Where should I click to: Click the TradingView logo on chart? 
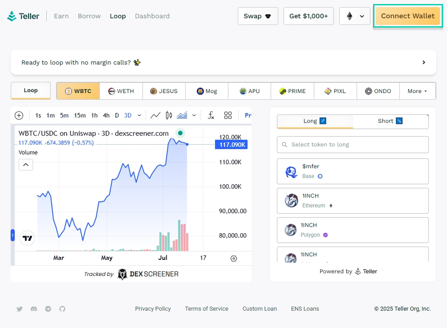(x=27, y=238)
